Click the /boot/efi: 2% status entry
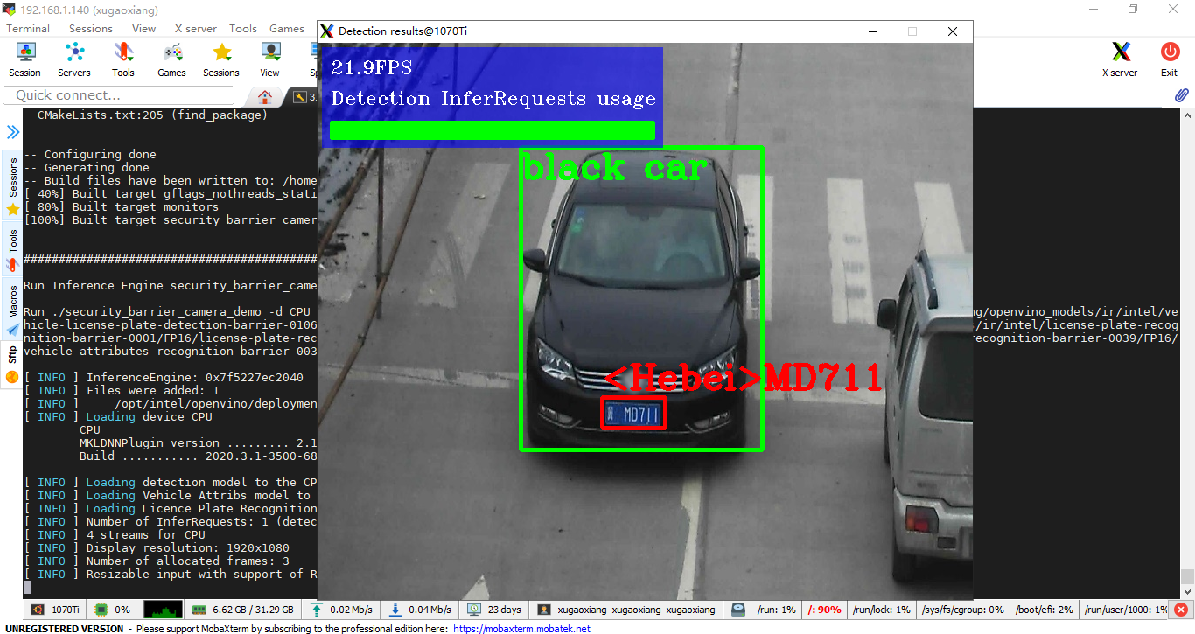Screen dimensions: 1195x634 pos(1045,610)
